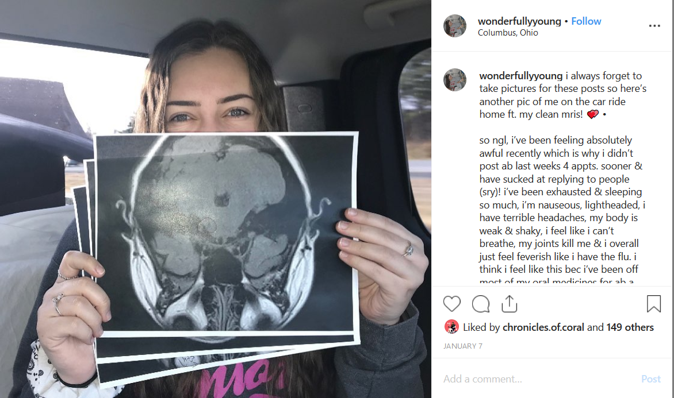Open comments via the speech bubble icon
The width and height of the screenshot is (674, 398).
coord(481,304)
